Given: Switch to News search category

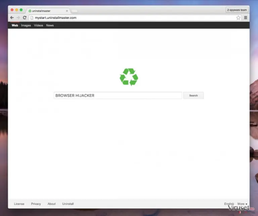Looking at the screenshot, I should [50, 25].
